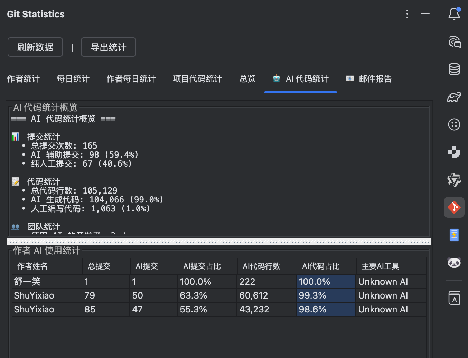Select the red Git tool window icon
Viewport: 468px width, 358px height.
click(x=454, y=207)
